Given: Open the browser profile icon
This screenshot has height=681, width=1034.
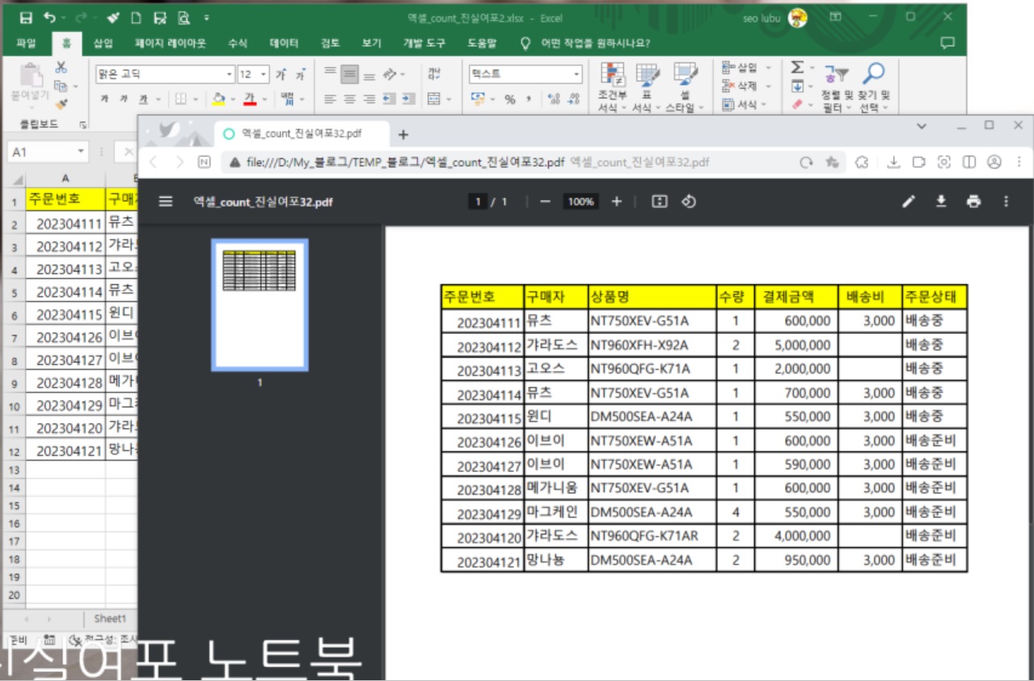Looking at the screenshot, I should click(x=994, y=162).
